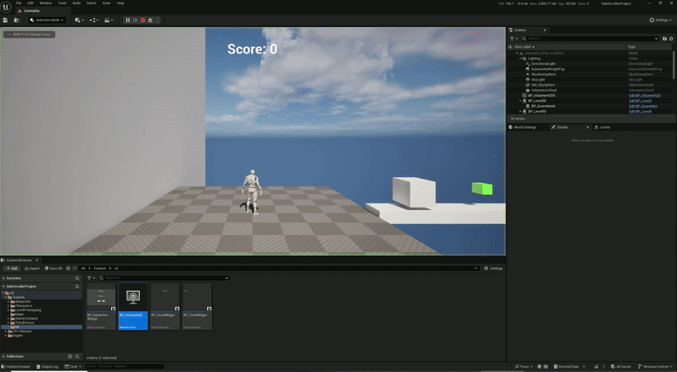Switch to the Levels tab

coord(604,128)
